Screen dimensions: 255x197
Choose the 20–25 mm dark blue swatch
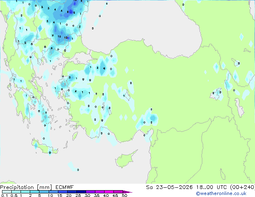(x=72, y=192)
